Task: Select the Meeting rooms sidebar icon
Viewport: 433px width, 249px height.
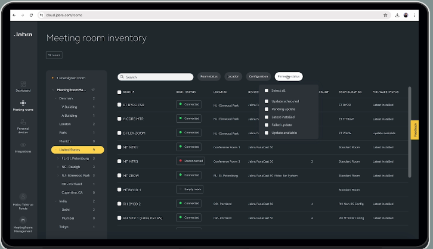Action: tap(22, 104)
